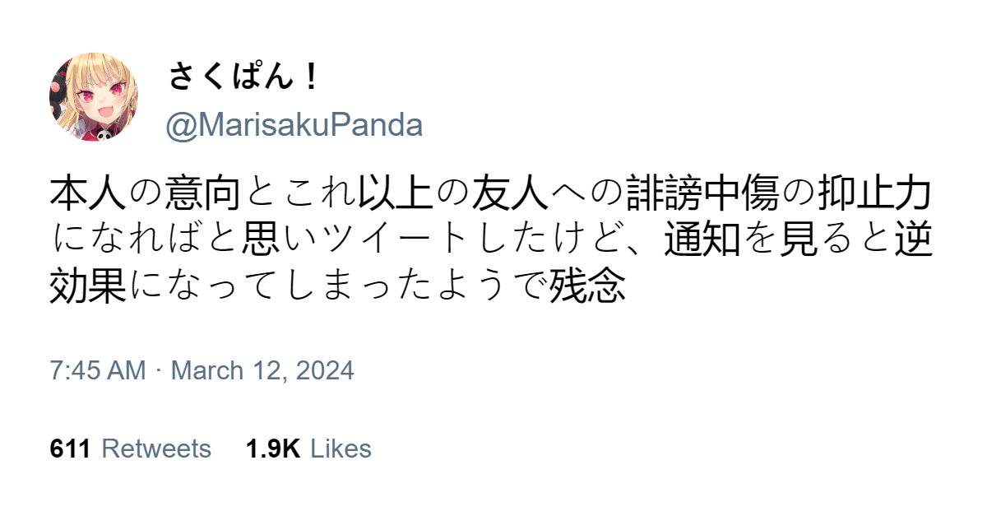The width and height of the screenshot is (987, 516).
Task: Open the @MarisakuPanda handle link
Action: pos(294,125)
